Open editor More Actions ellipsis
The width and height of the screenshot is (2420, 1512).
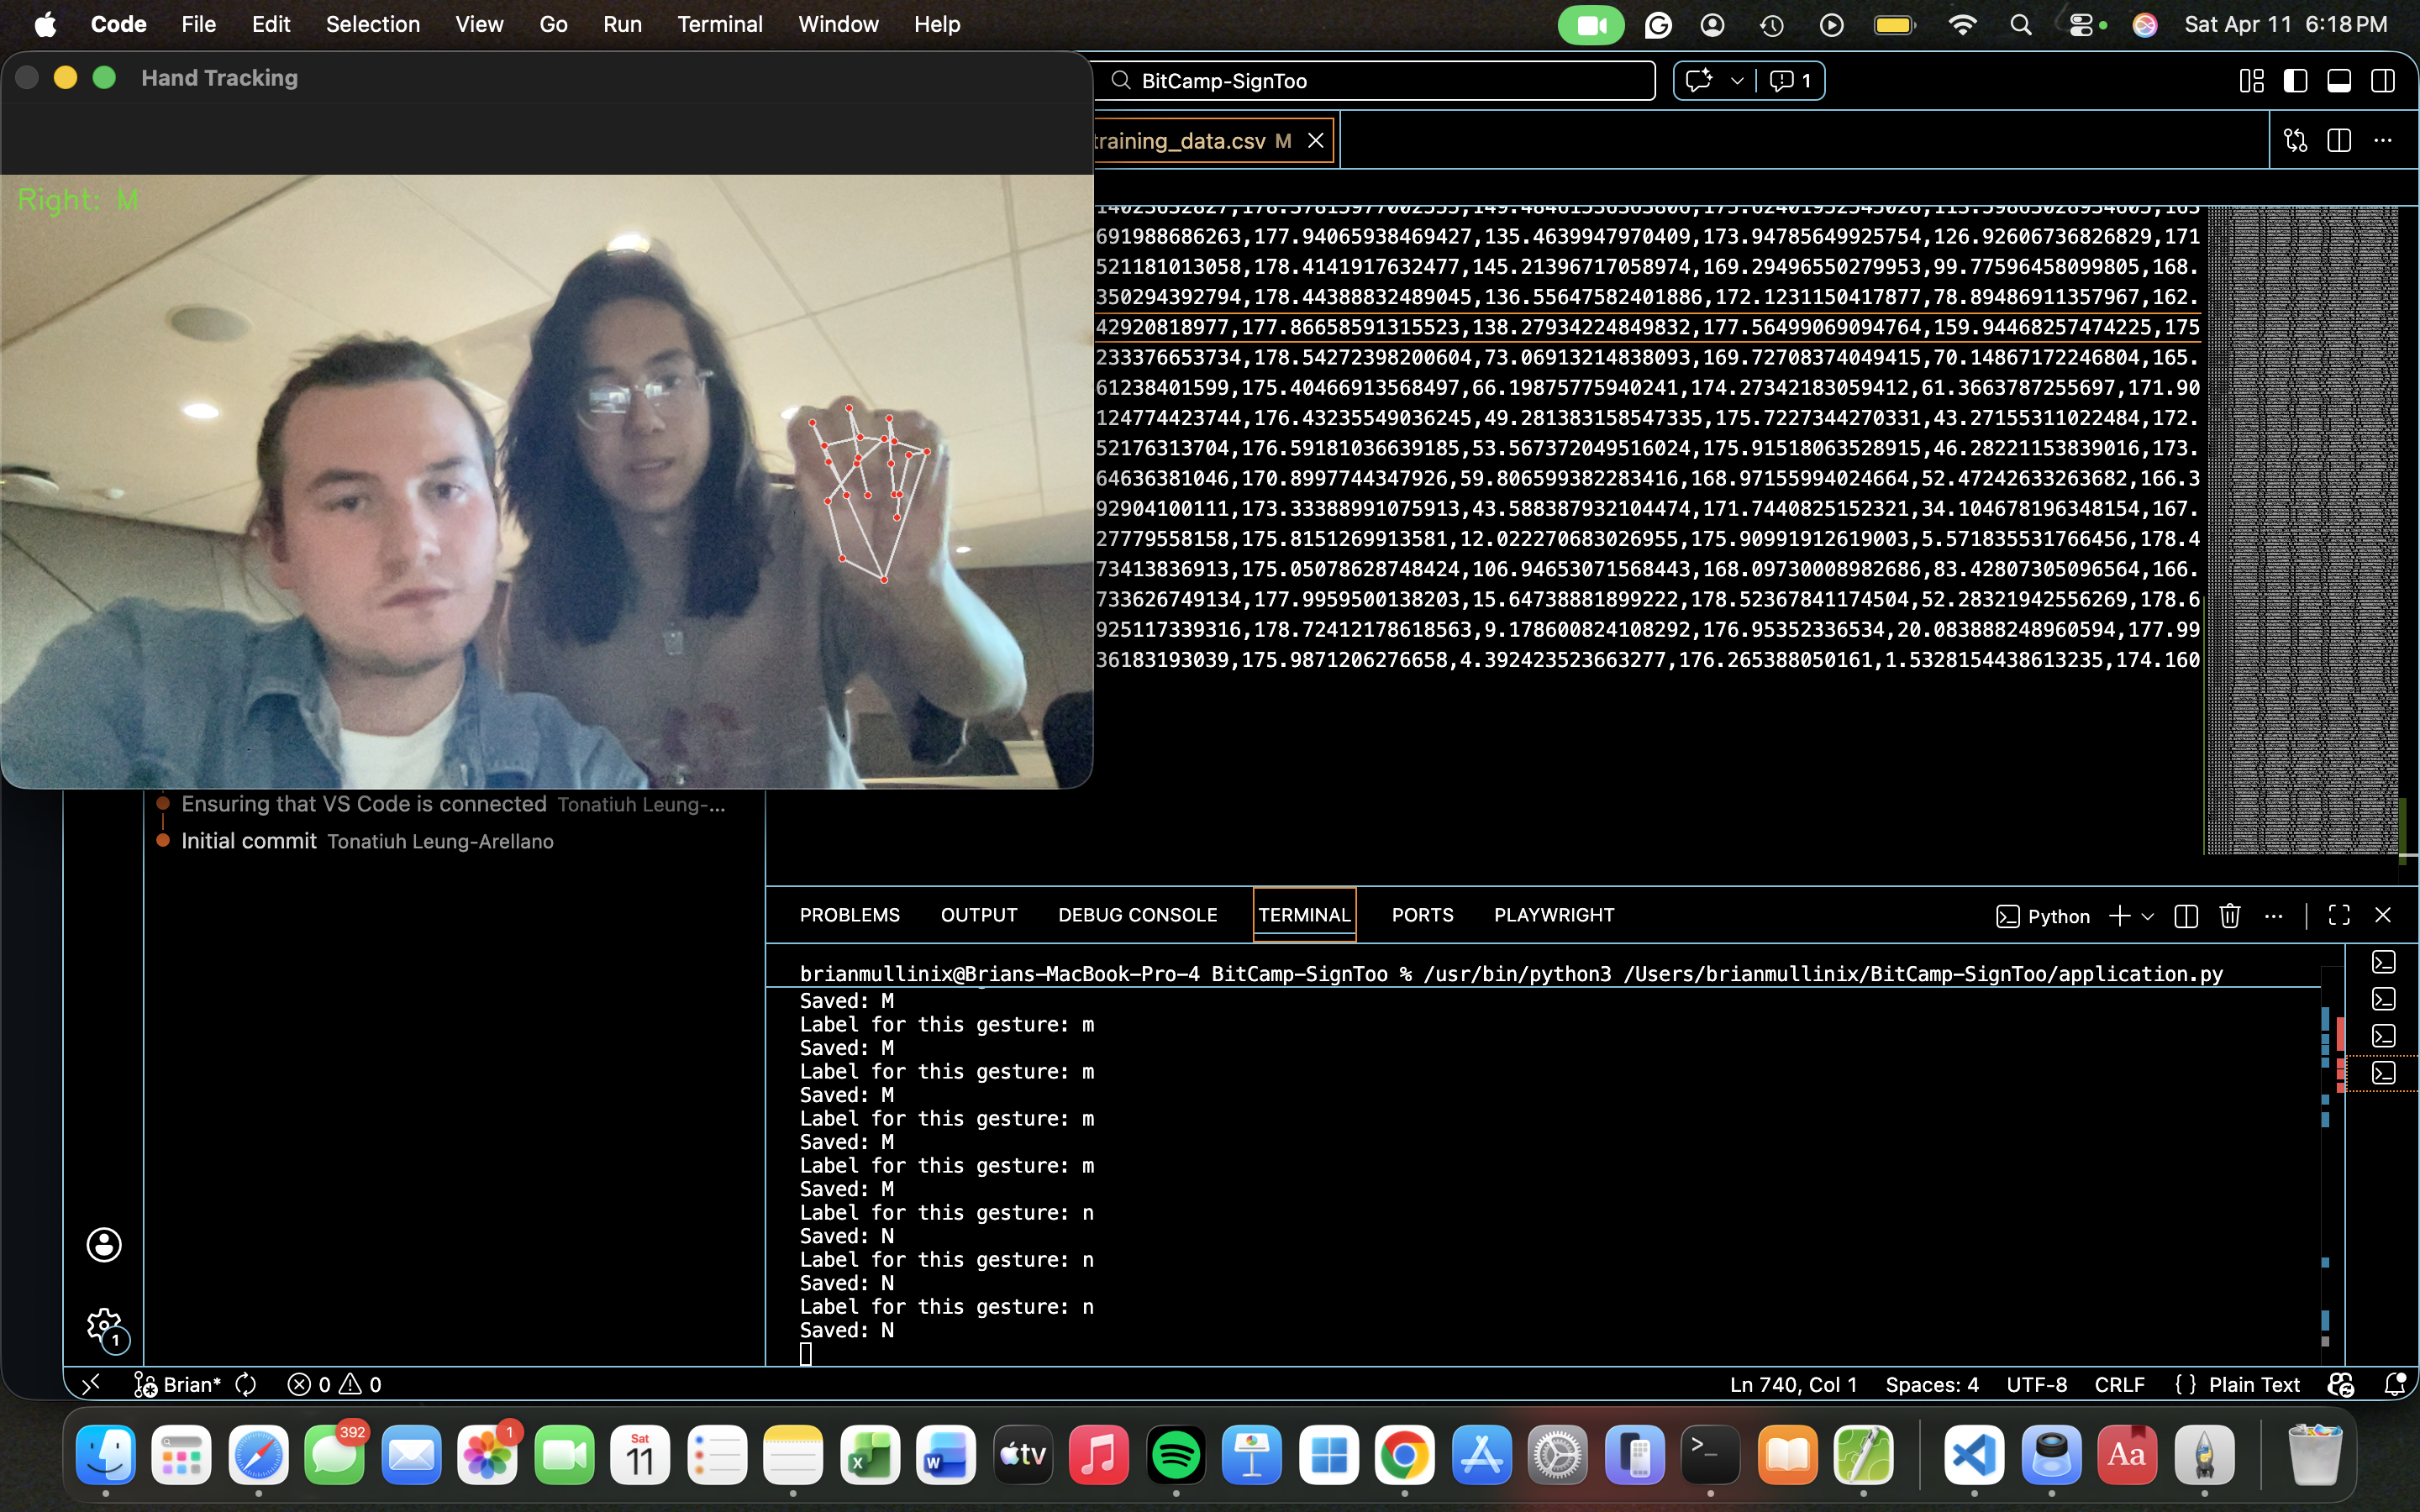pos(2382,140)
